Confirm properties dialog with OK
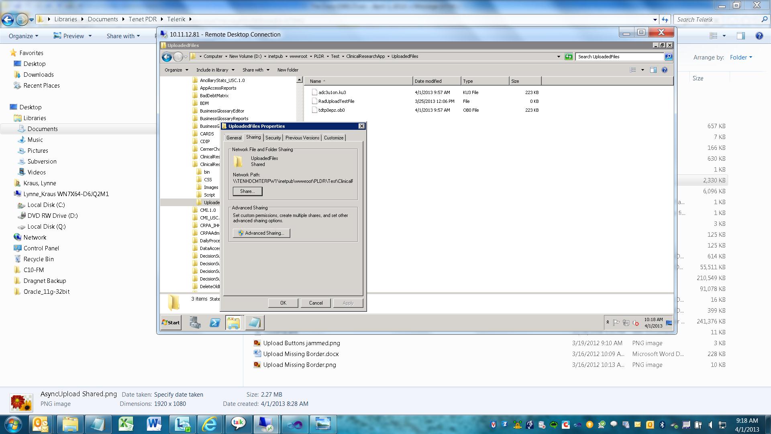The image size is (771, 434). point(283,303)
